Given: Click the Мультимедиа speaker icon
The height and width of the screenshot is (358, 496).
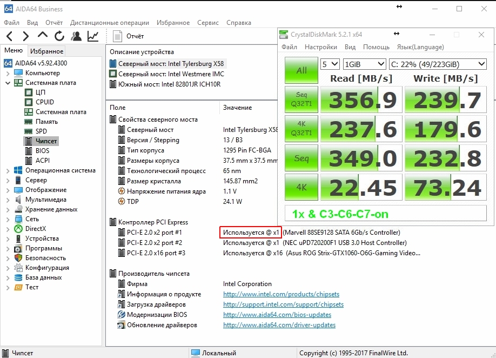Looking at the screenshot, I should click(x=18, y=200).
